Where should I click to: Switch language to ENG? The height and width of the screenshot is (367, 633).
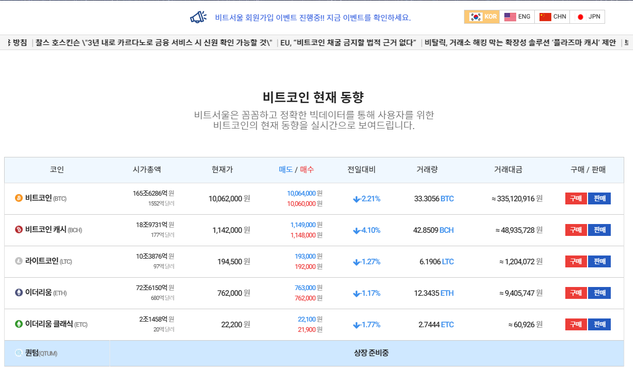517,17
